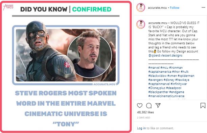Screen dimensions: 207x133
Task: Click the Accurate MCU logo in the post image
Action: point(8,7)
